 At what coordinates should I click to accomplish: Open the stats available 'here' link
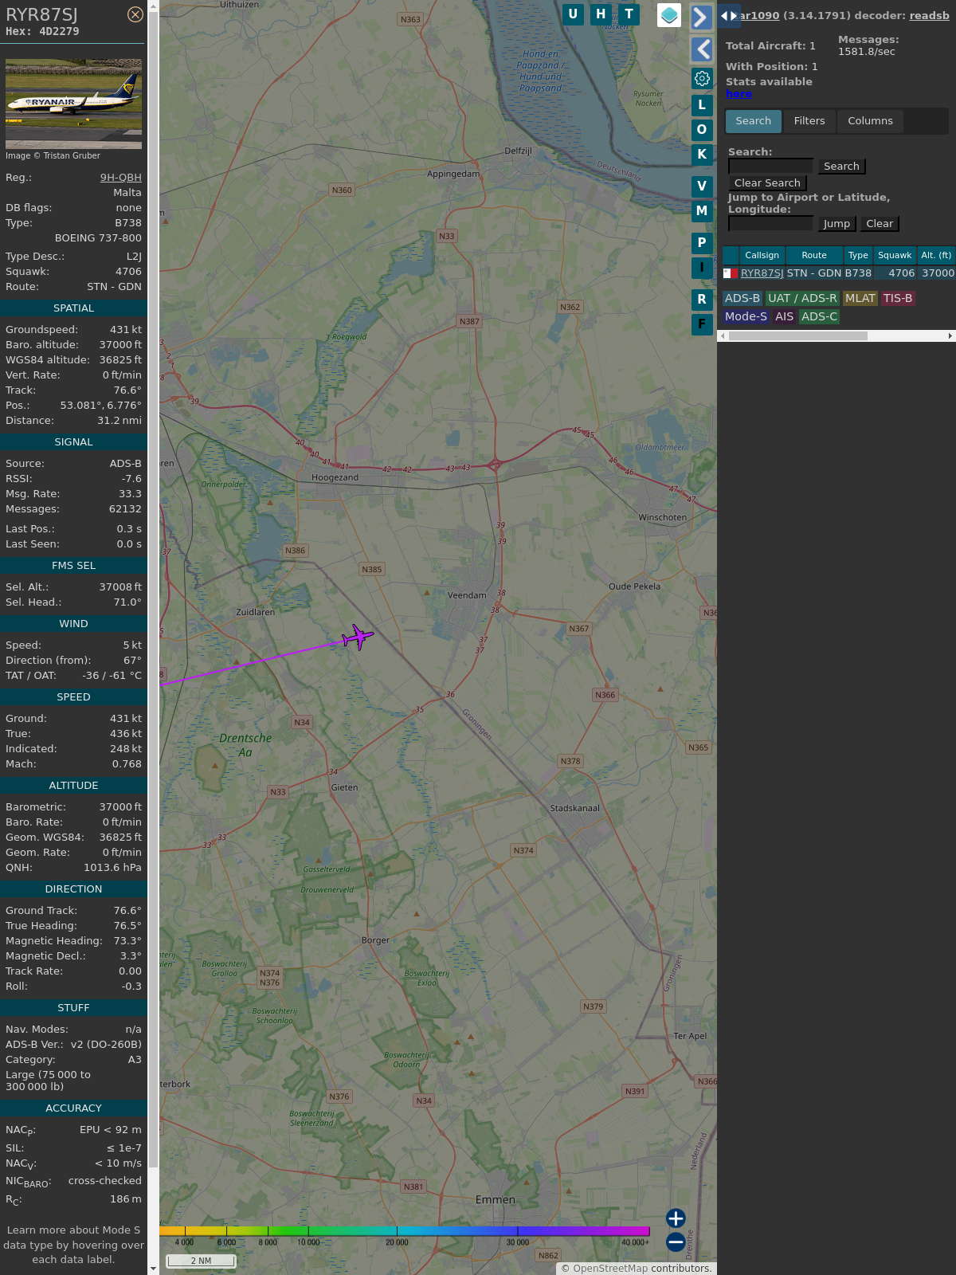click(x=739, y=93)
